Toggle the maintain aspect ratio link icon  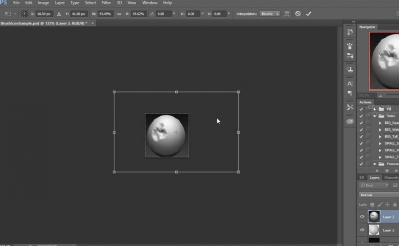(x=119, y=14)
